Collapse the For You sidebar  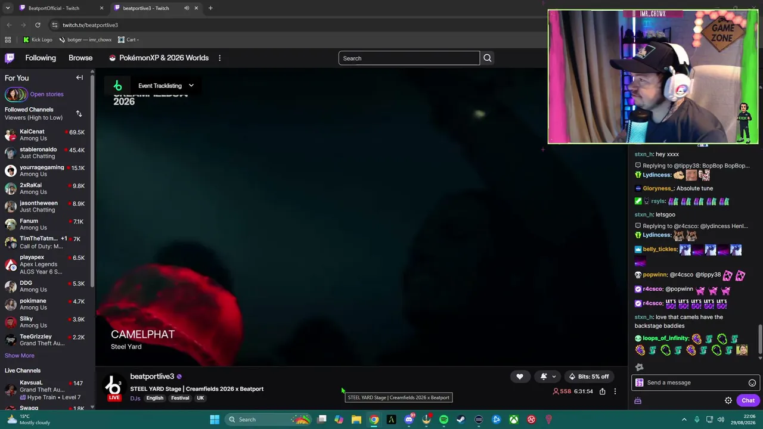[79, 77]
